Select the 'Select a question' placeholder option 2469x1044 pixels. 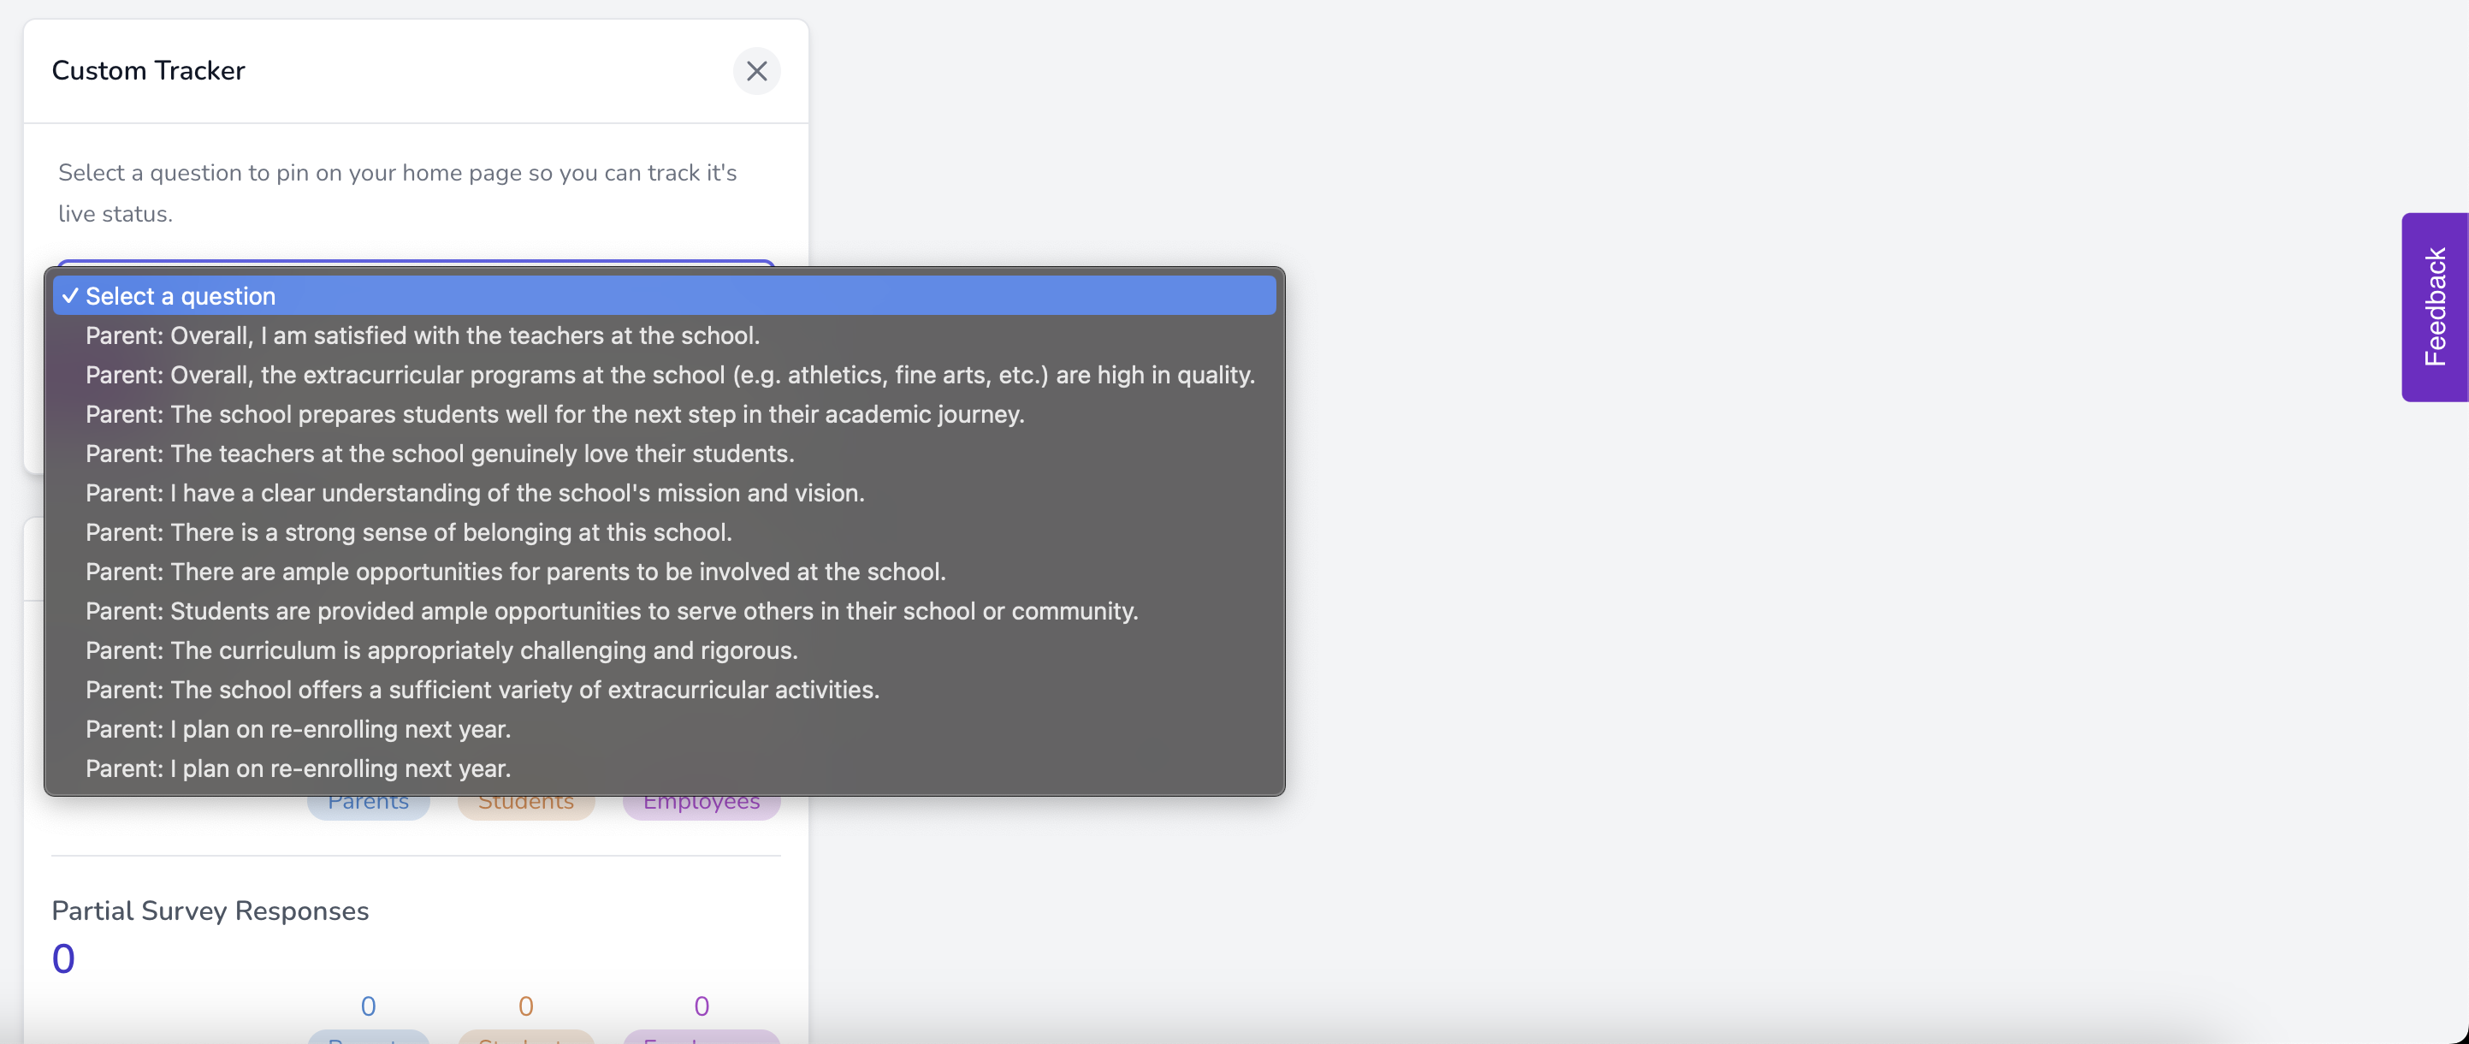point(181,296)
